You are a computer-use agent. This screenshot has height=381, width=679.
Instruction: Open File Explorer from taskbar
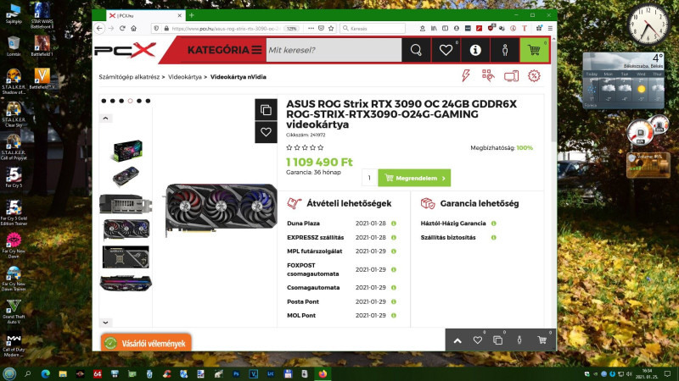click(x=63, y=374)
